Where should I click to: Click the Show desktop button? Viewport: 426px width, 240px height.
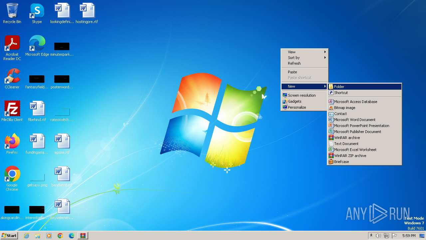[x=422, y=236]
